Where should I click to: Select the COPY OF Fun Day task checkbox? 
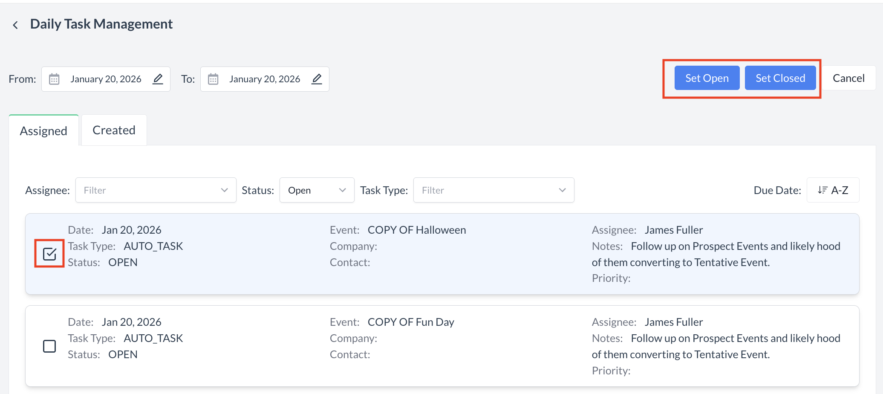click(x=49, y=346)
